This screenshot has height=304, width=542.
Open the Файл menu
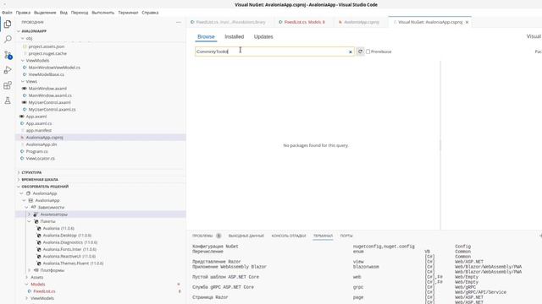pos(7,13)
